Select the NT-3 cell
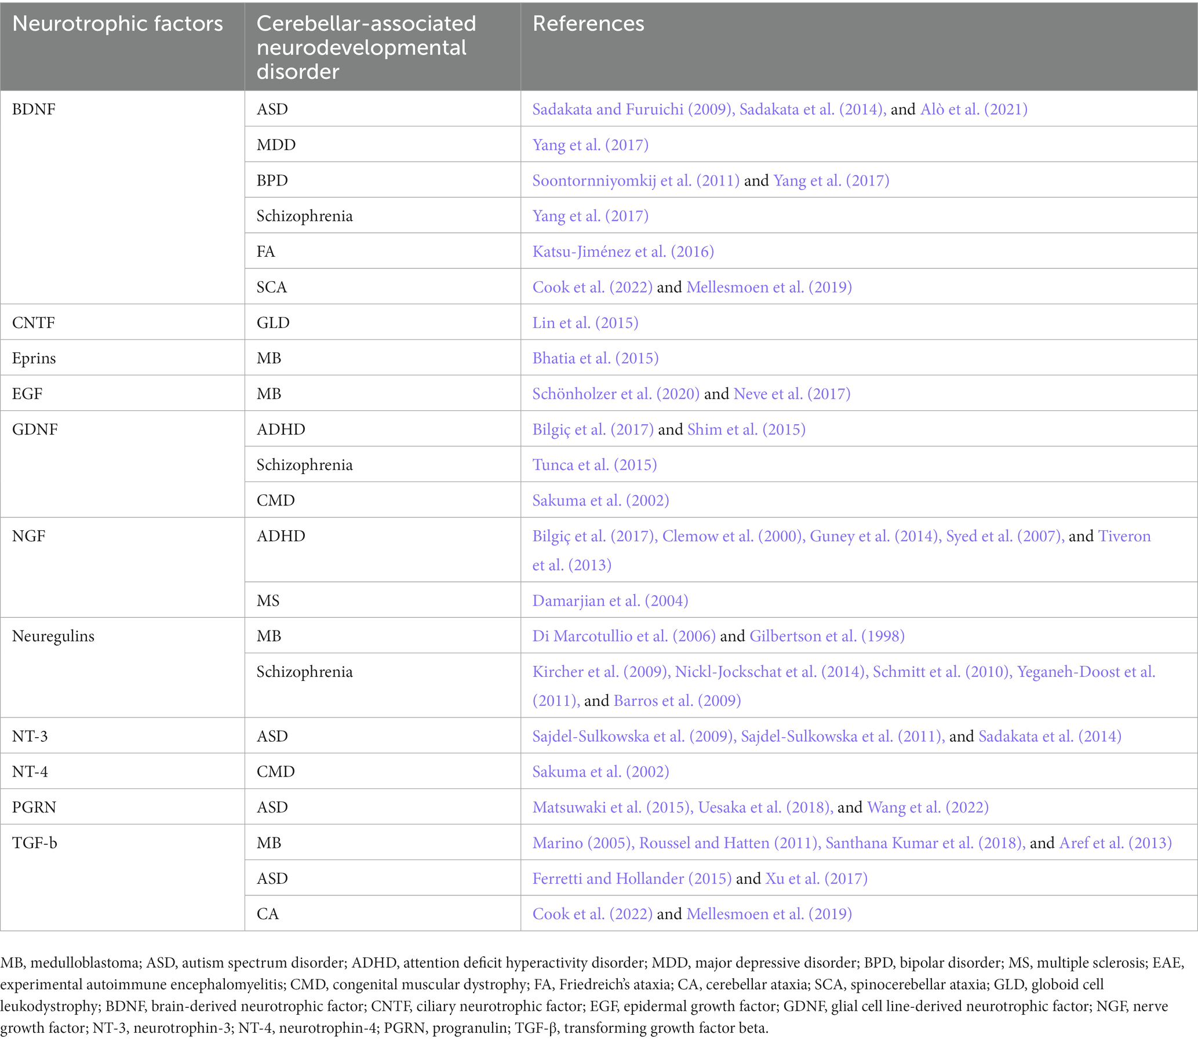This screenshot has height=1042, width=1198. [122, 735]
